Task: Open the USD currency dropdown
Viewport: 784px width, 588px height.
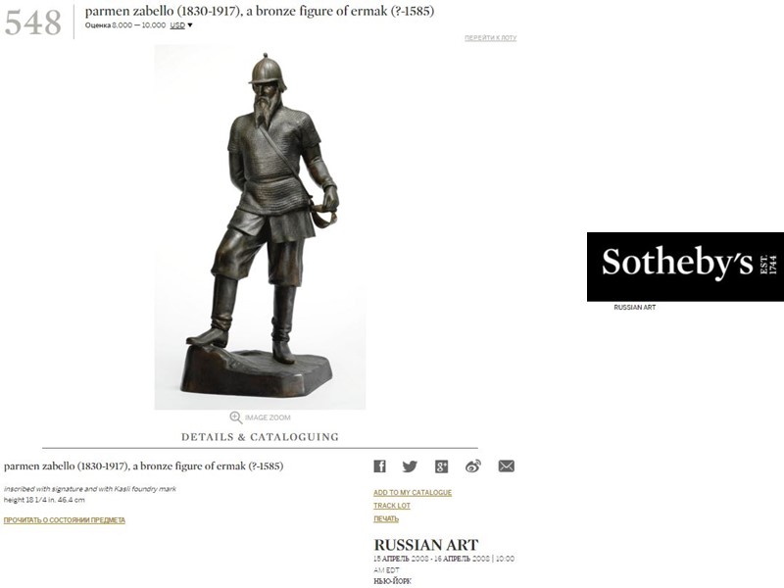Action: pos(177,25)
